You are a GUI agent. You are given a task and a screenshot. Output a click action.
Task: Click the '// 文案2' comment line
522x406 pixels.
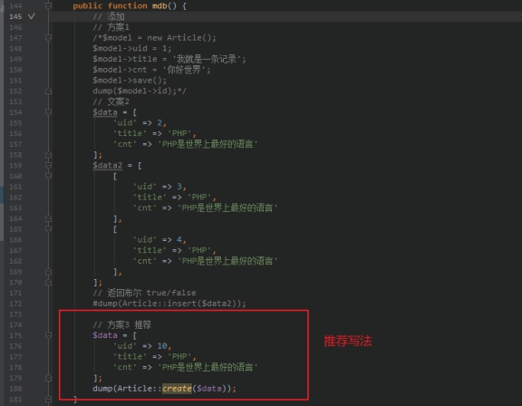111,101
